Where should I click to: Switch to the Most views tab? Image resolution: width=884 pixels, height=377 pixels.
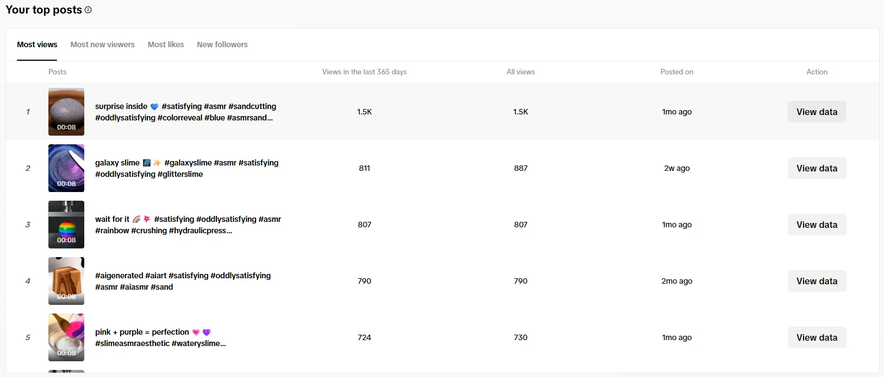(x=37, y=44)
